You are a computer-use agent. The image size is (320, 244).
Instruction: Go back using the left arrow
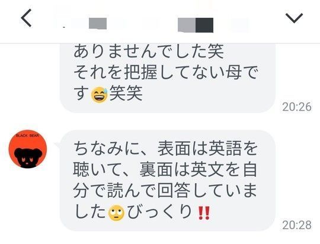coord(26,18)
